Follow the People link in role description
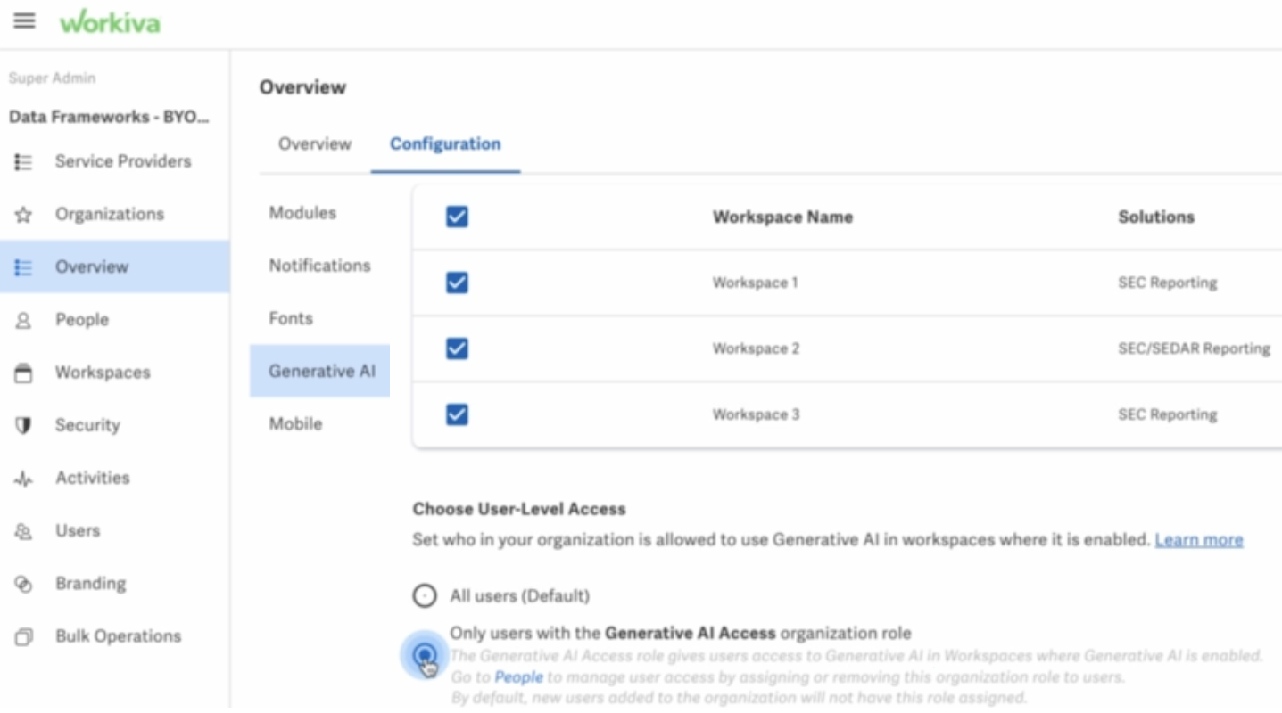The width and height of the screenshot is (1282, 713). (x=518, y=677)
